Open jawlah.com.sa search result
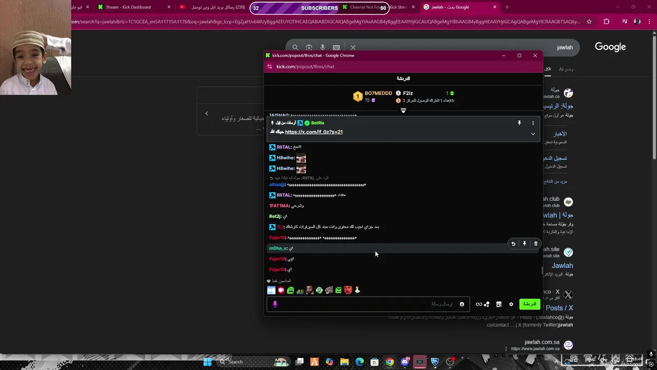 (542, 342)
